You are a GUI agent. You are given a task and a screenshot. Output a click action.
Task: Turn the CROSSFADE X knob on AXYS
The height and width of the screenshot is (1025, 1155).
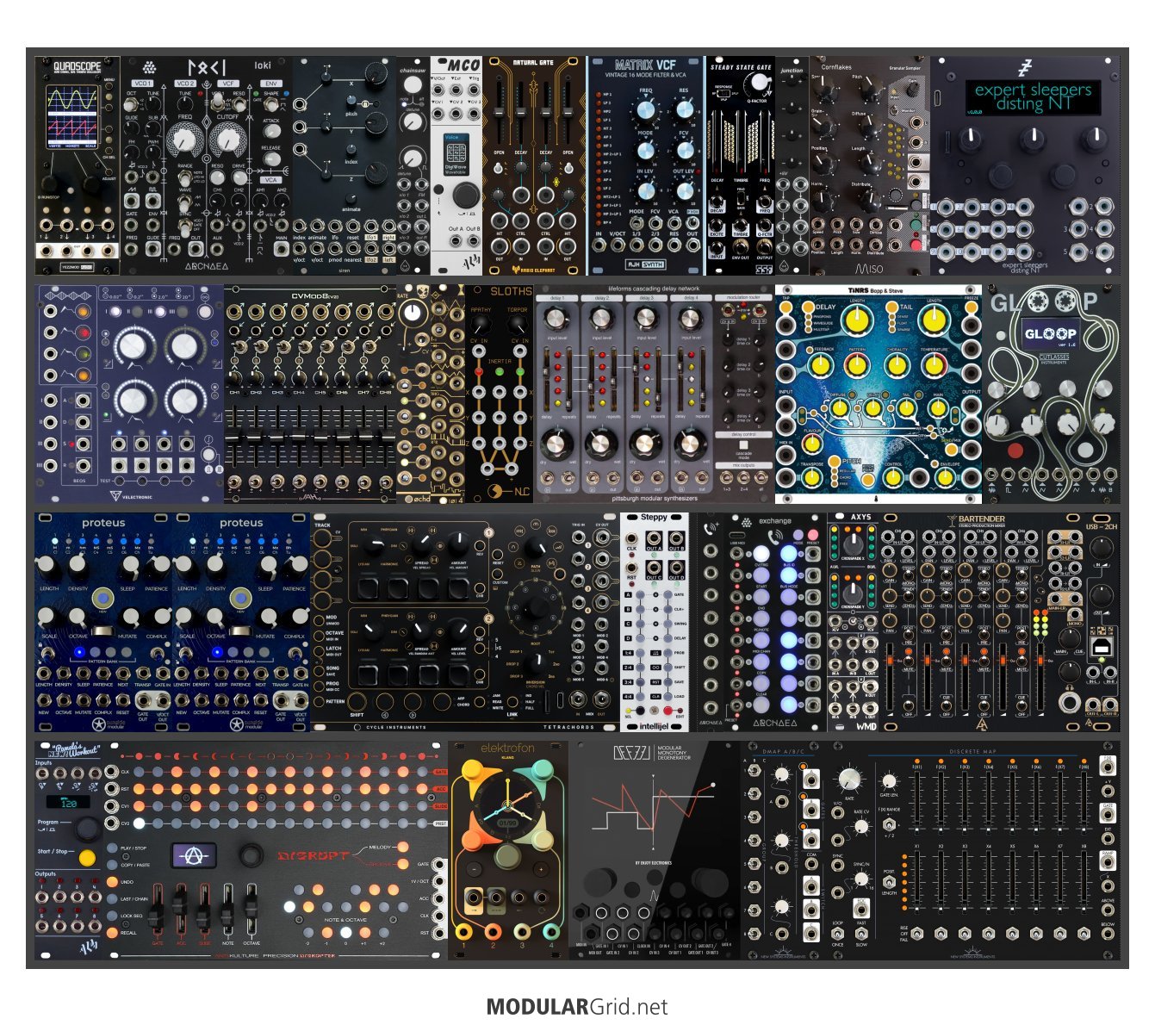tap(852, 545)
